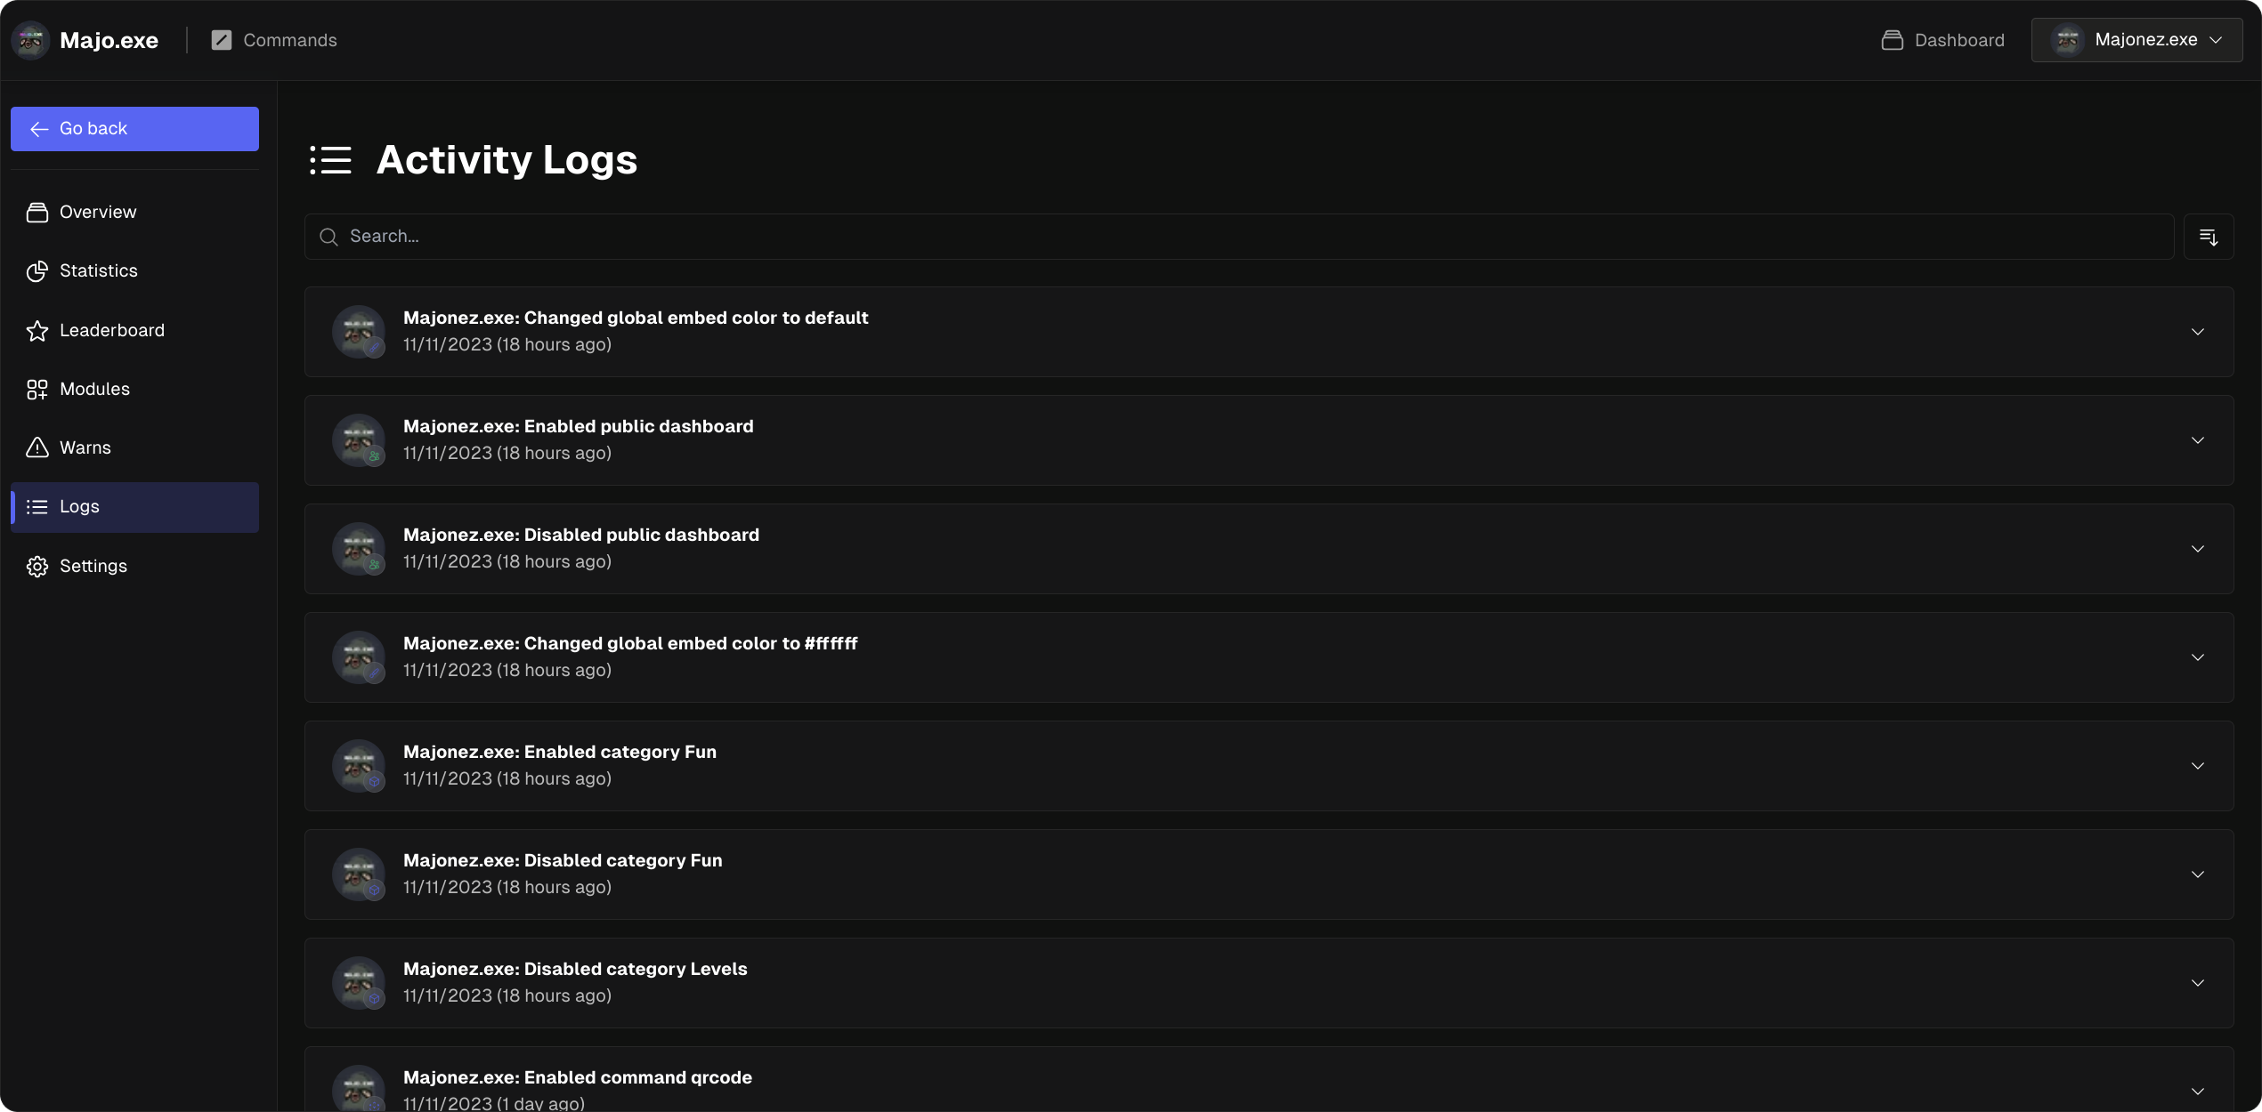Screen dimensions: 2262x1112
Task: Click the Go back button
Action: click(x=134, y=128)
